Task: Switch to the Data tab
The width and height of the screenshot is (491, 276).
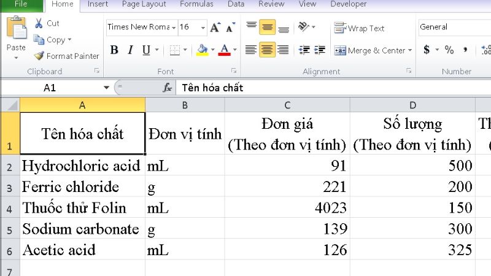Action: pos(236,4)
